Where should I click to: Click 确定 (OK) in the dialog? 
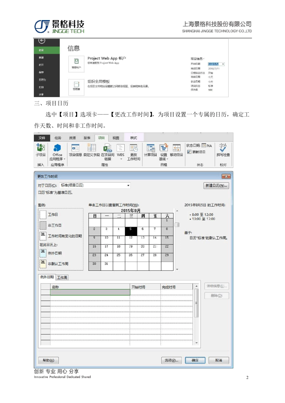tap(195, 360)
